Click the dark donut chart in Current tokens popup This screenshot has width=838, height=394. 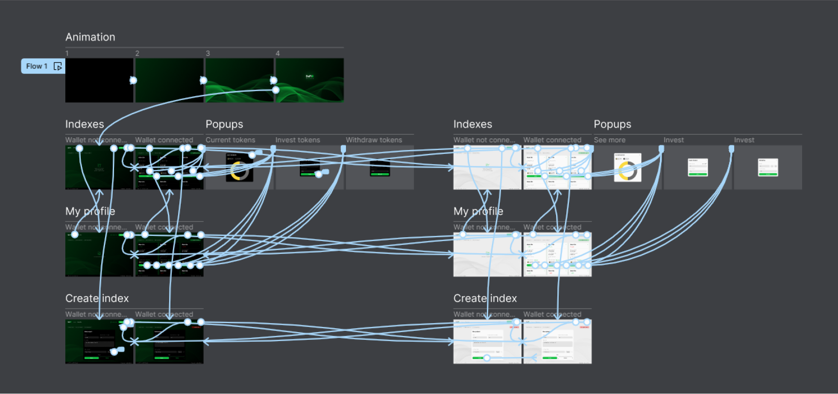pos(240,170)
